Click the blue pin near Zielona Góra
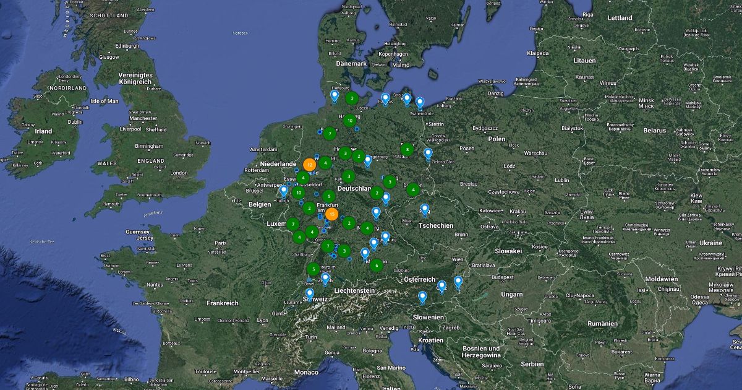Image resolution: width=742 pixels, height=390 pixels. (428, 153)
